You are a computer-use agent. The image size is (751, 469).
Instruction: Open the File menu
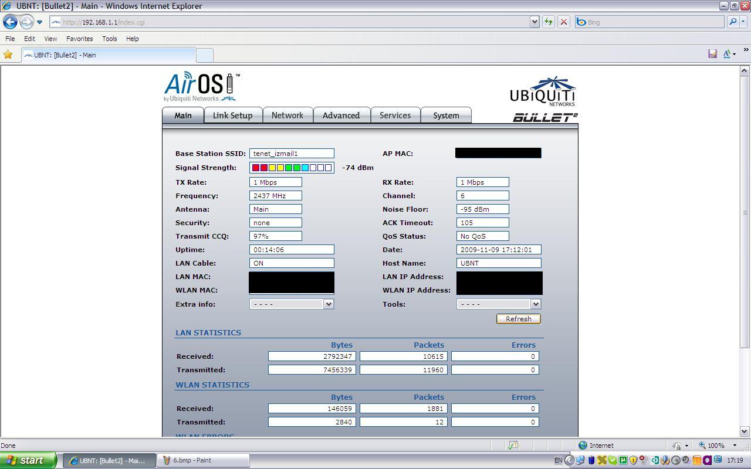point(10,39)
